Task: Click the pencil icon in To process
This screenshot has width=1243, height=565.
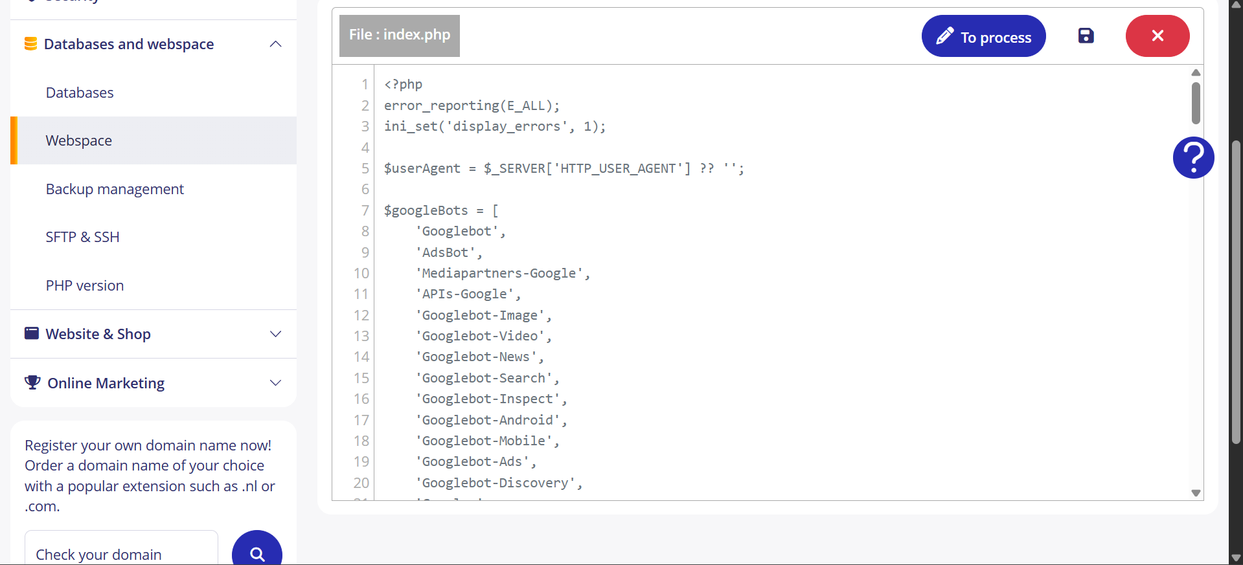Action: 944,36
